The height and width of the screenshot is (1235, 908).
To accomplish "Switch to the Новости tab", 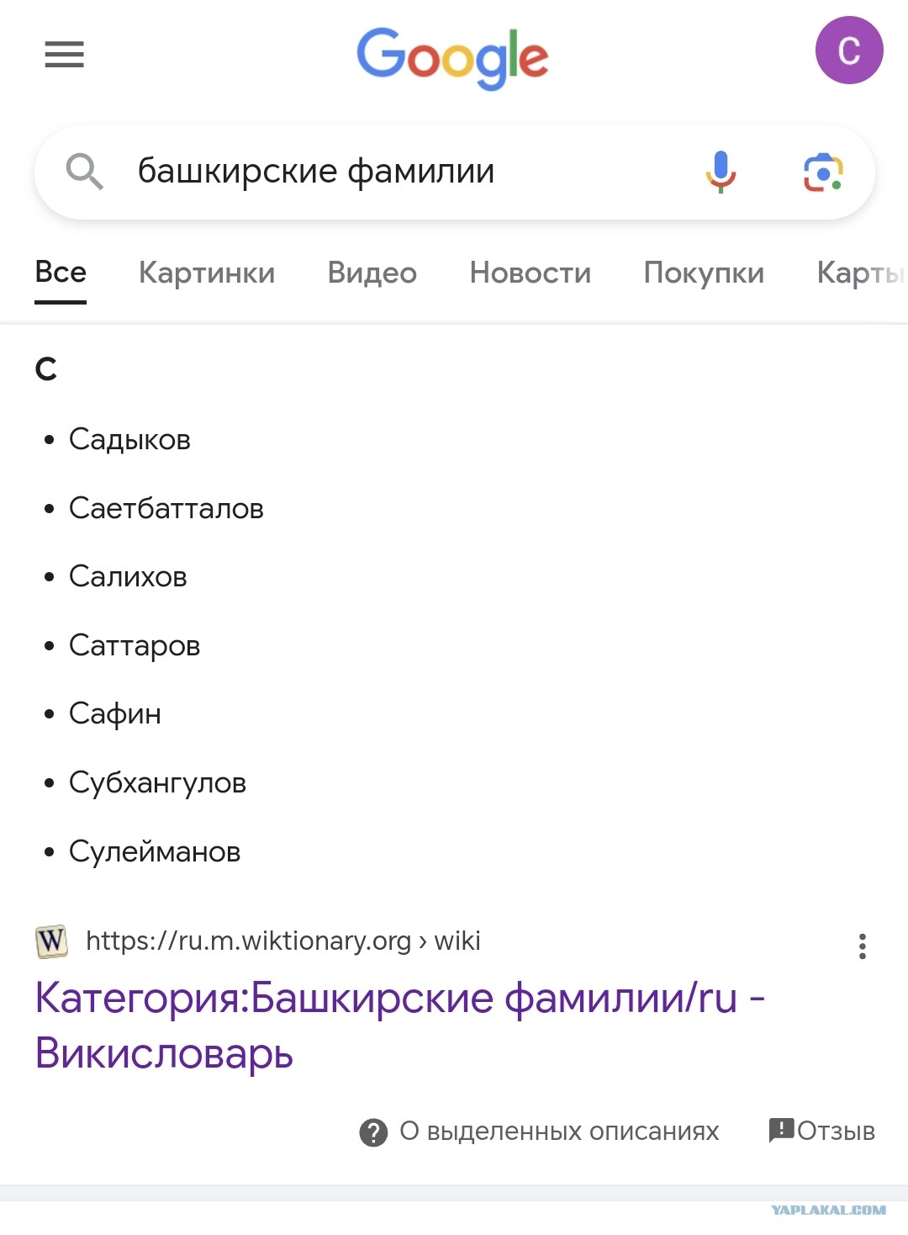I will 531,273.
